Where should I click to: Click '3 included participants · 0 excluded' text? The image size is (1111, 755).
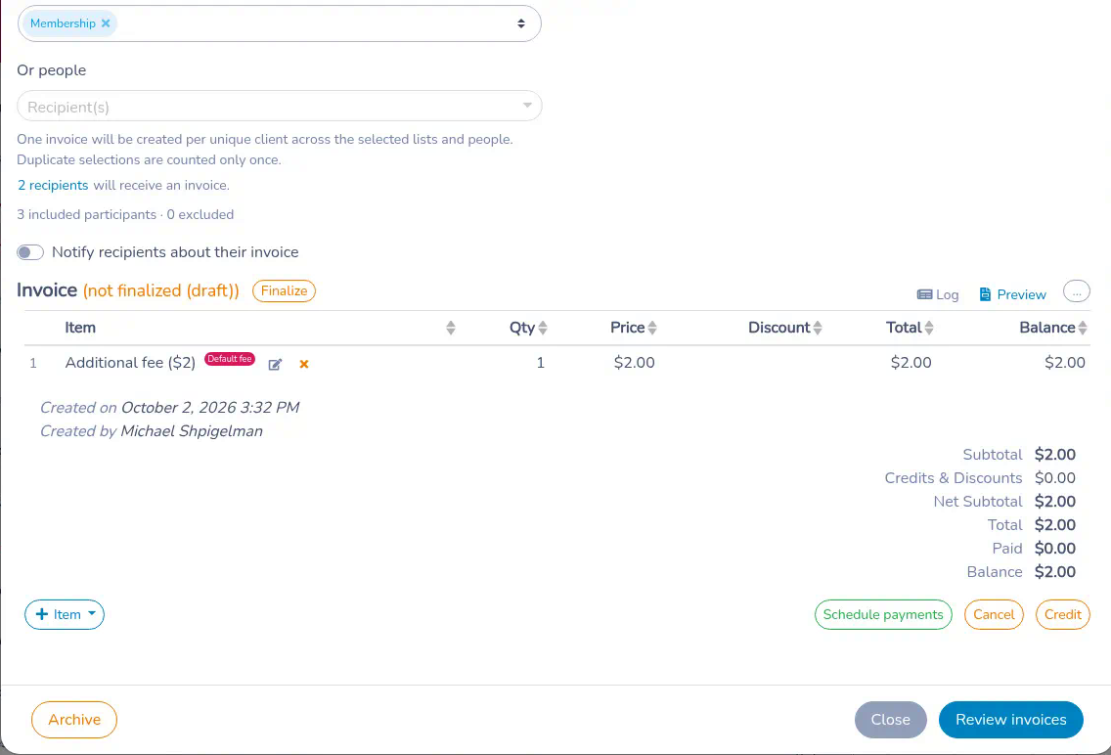[125, 214]
